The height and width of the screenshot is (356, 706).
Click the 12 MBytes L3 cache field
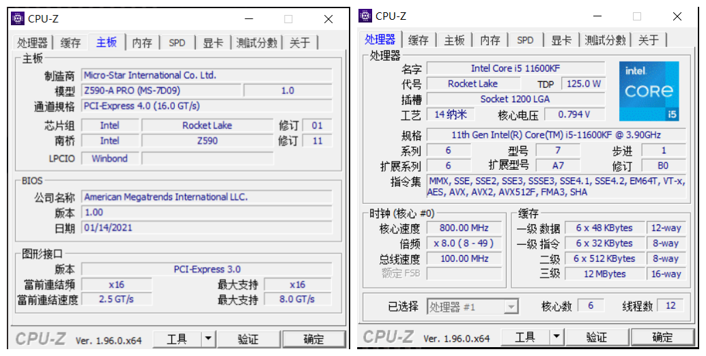tap(604, 273)
